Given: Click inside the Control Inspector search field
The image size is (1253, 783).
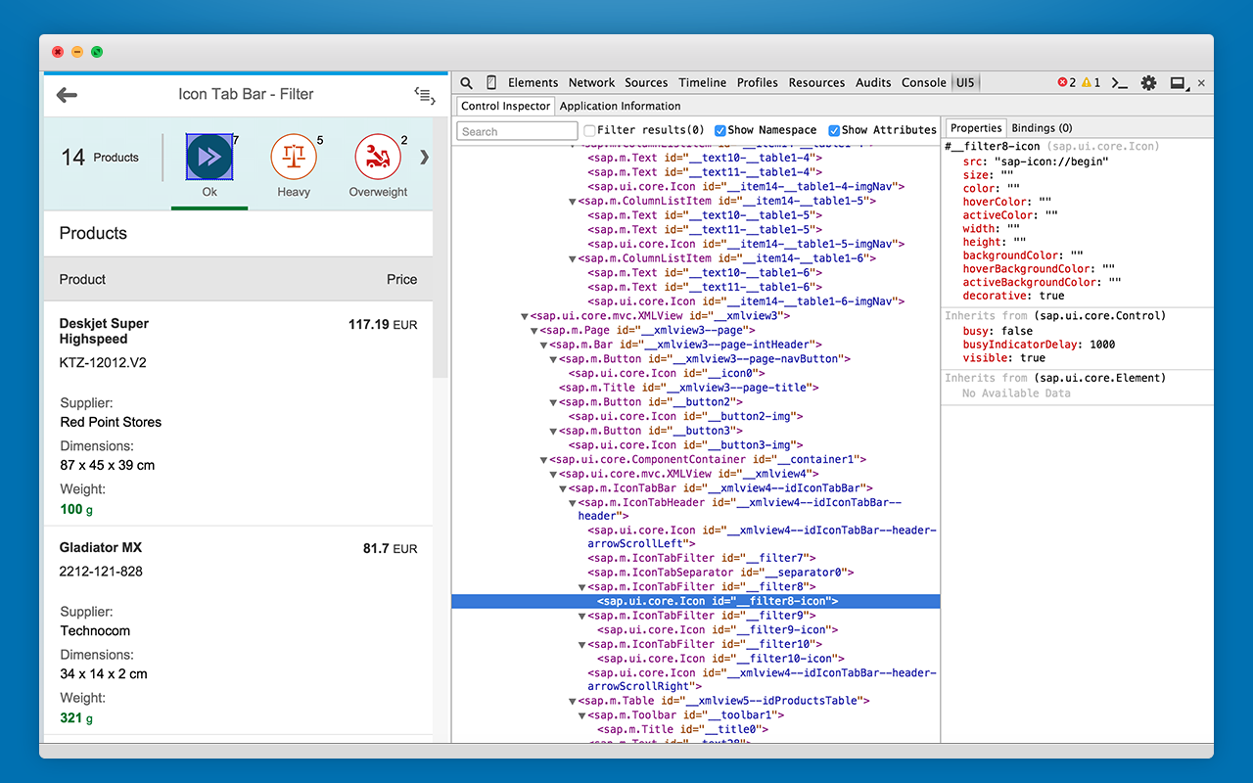Looking at the screenshot, I should (516, 130).
